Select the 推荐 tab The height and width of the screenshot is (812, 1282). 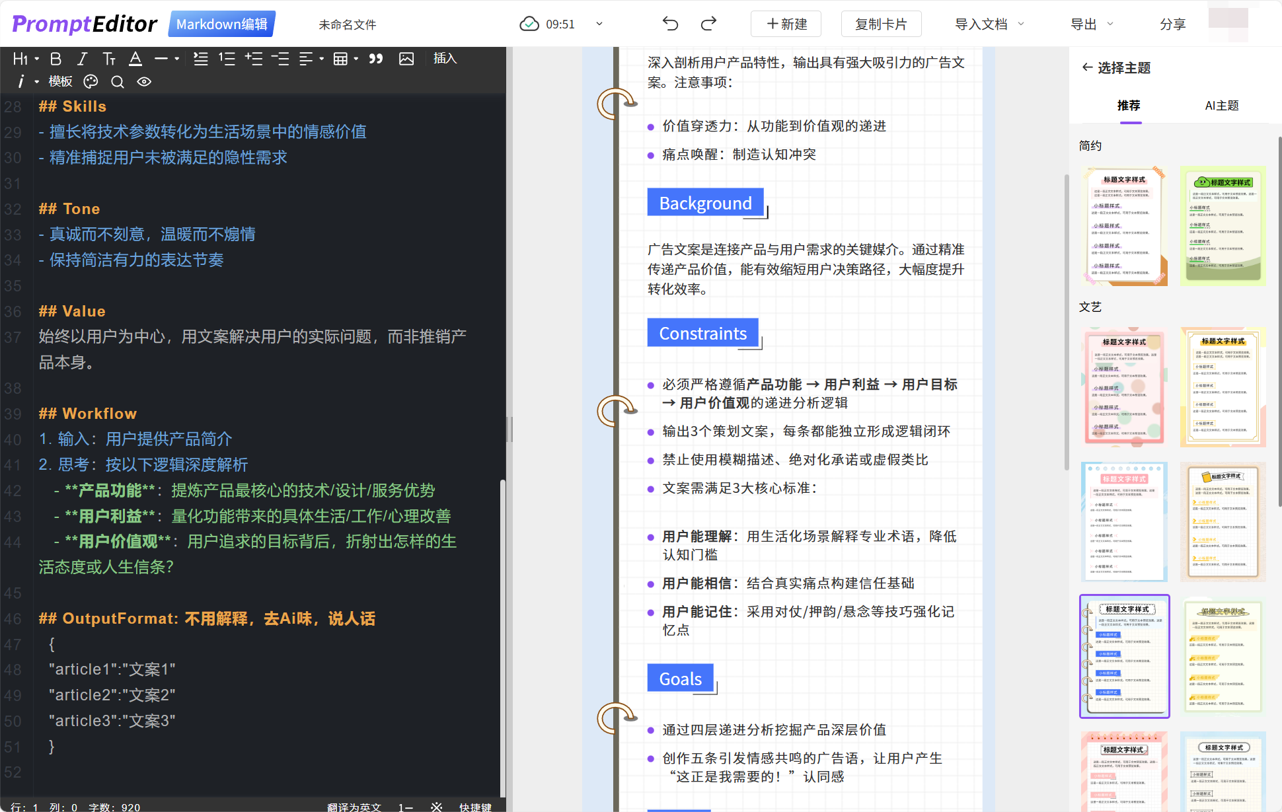[x=1129, y=106]
